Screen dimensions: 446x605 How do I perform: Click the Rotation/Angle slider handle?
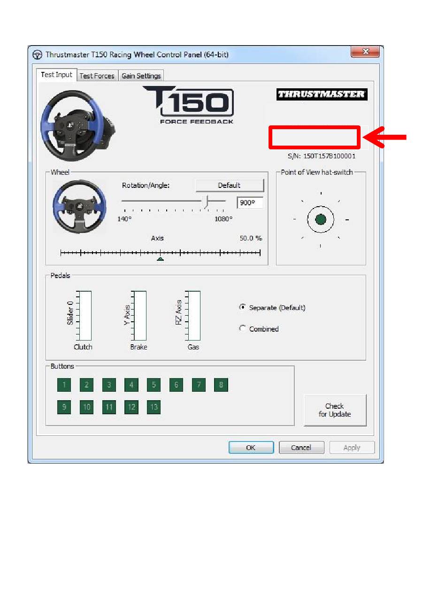coord(206,202)
